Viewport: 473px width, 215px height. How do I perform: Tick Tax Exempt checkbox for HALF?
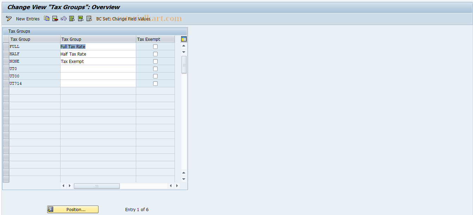pos(155,54)
